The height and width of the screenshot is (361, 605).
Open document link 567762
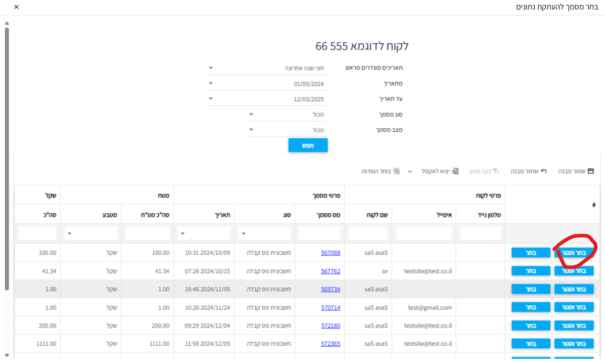330,271
